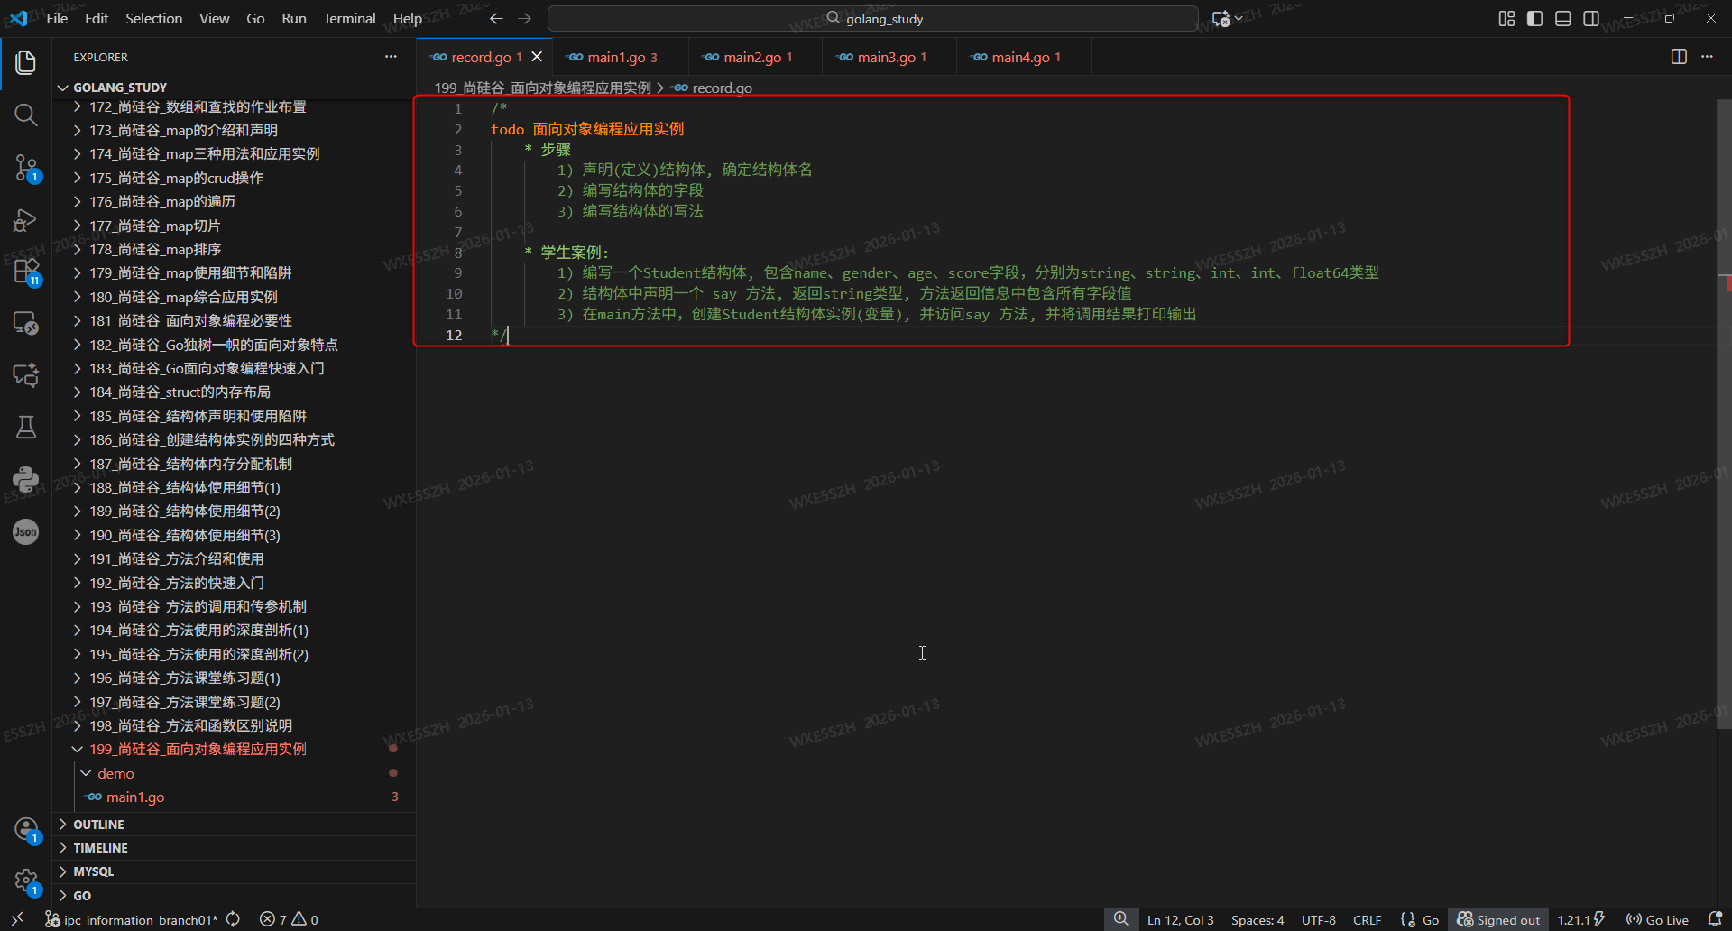Collapse the GOLANG_STUDY folder section

click(x=63, y=88)
